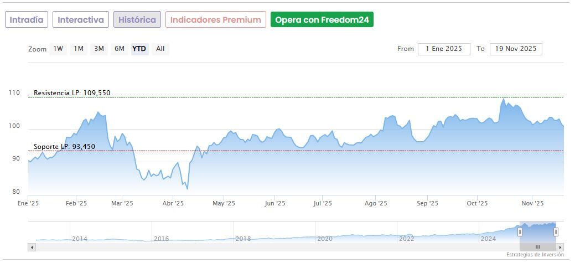This screenshot has width=575, height=263.
Task: Click the navigator right range handle
Action: (556, 231)
